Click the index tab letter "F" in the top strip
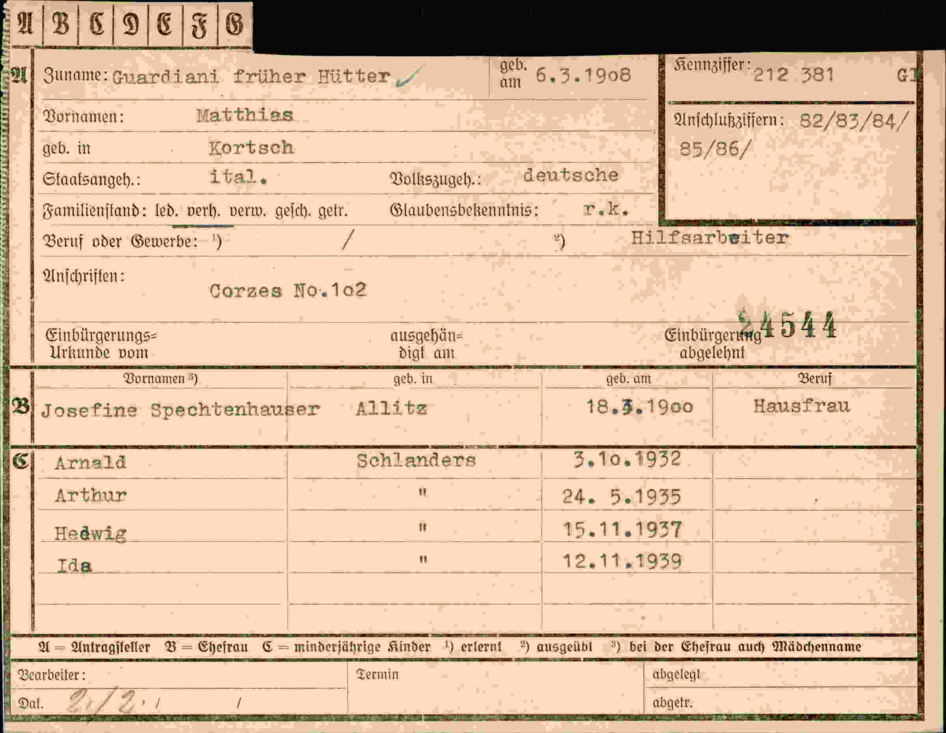This screenshot has width=946, height=733. click(199, 25)
